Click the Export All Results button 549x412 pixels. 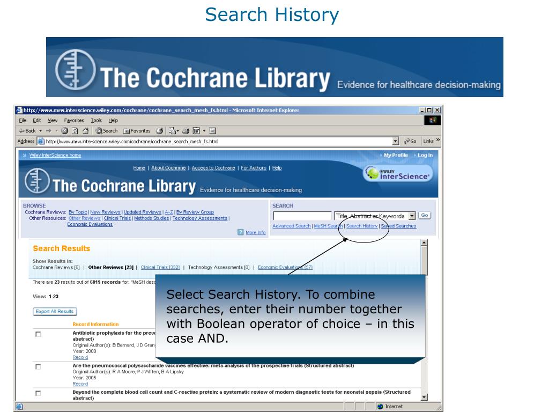click(x=55, y=312)
